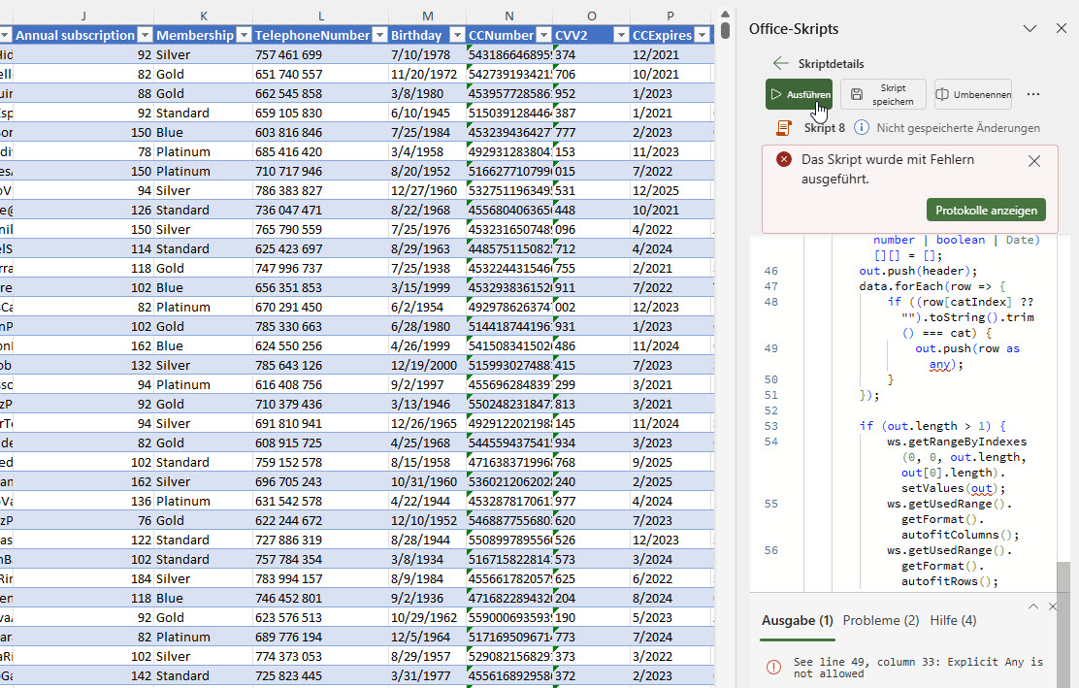Collapse the output panel with the chevron

1033,606
